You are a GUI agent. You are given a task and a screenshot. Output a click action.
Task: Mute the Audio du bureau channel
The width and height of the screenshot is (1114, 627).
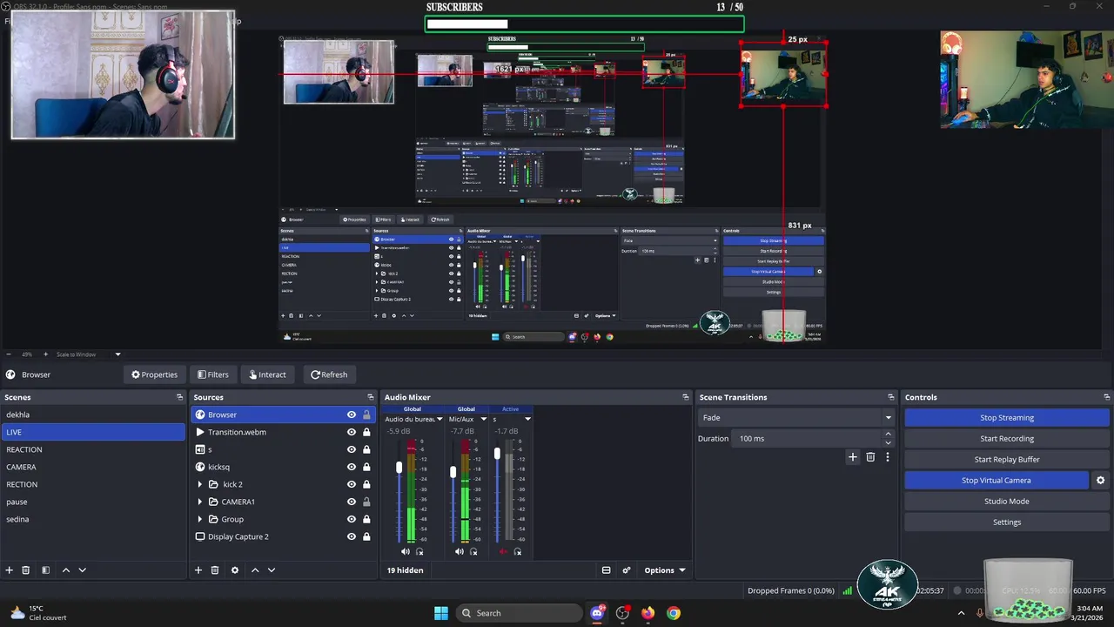click(406, 551)
